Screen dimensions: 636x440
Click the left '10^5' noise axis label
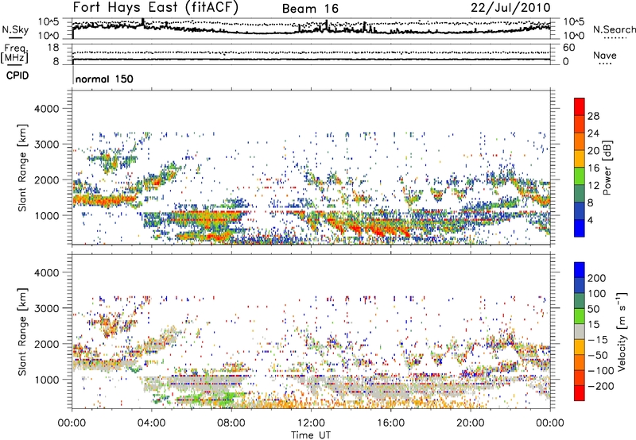click(x=49, y=22)
